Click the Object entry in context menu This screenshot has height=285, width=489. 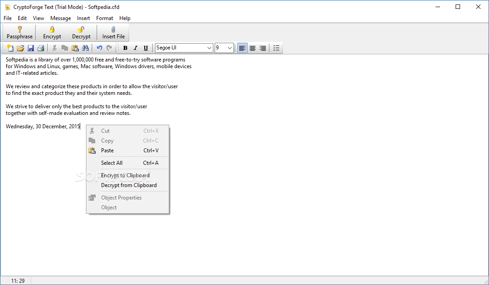[127, 208]
